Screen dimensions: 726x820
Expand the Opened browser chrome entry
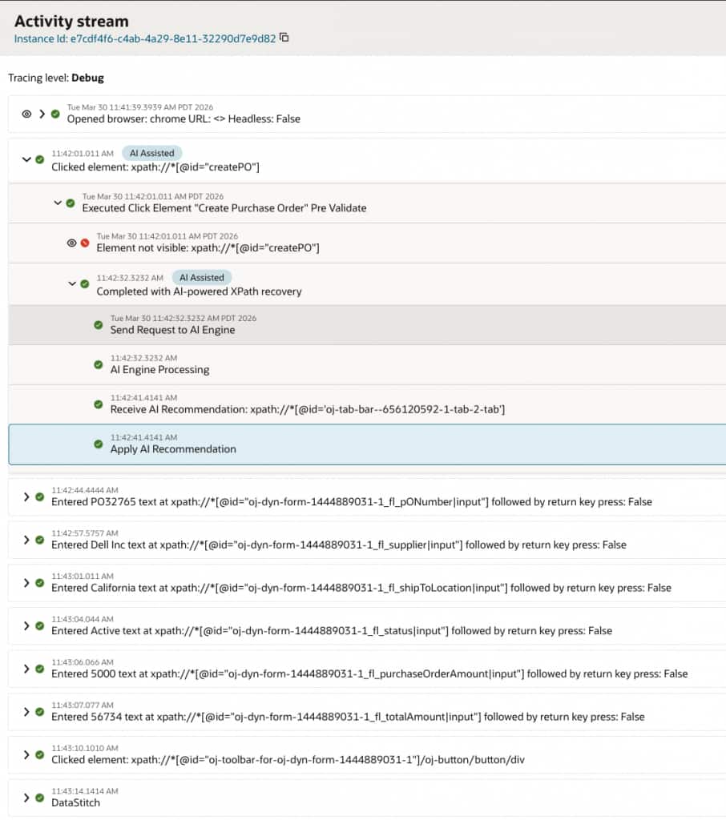[42, 114]
